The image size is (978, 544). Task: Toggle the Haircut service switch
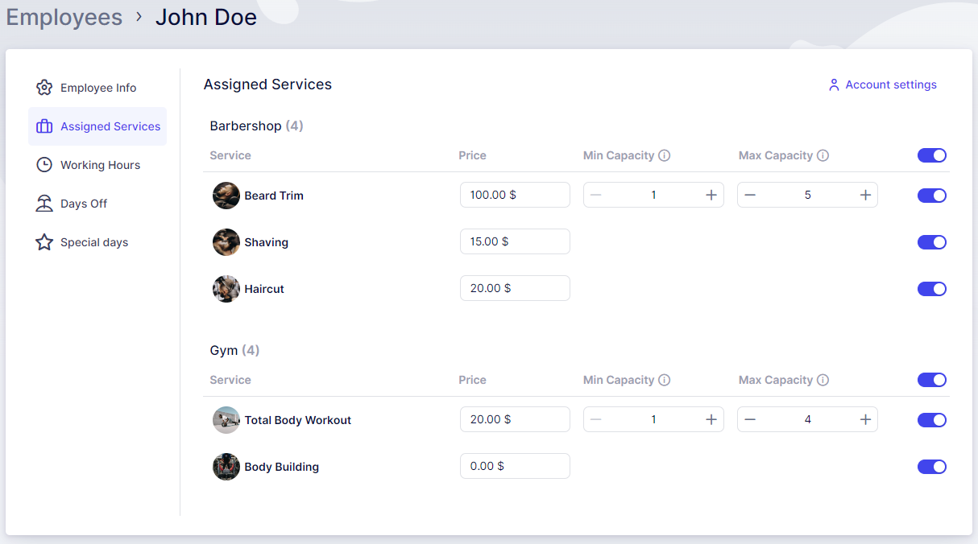(931, 289)
